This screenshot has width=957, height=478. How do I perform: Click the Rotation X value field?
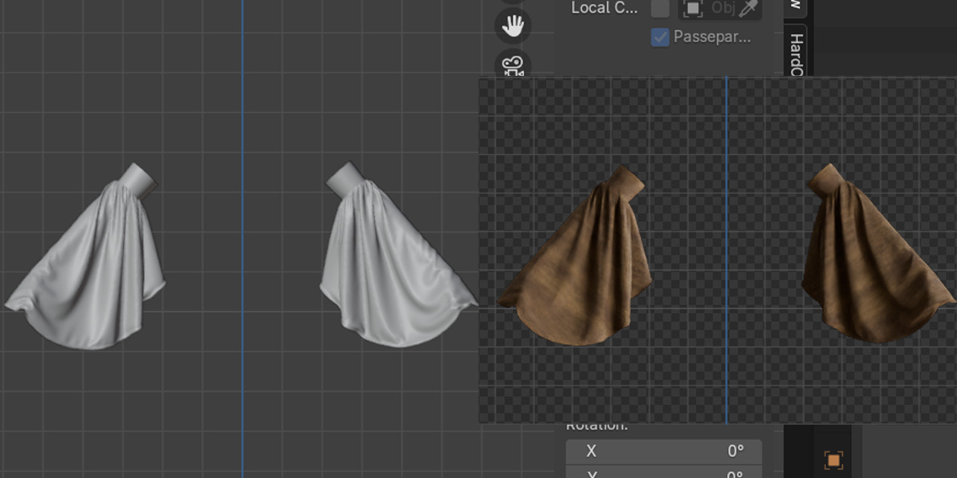[664, 451]
